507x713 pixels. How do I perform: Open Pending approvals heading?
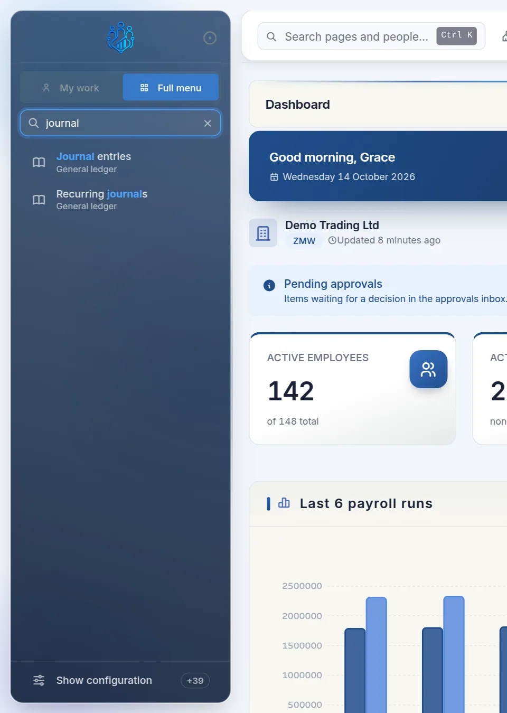point(333,284)
